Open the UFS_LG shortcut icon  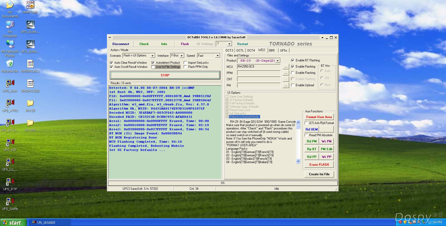tap(10, 164)
